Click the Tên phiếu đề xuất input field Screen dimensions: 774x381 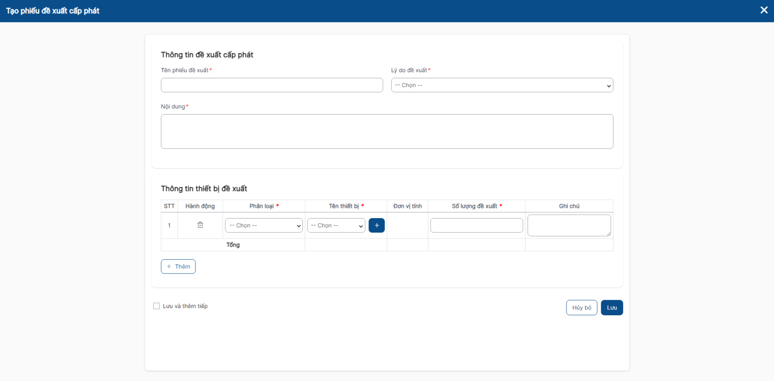272,85
